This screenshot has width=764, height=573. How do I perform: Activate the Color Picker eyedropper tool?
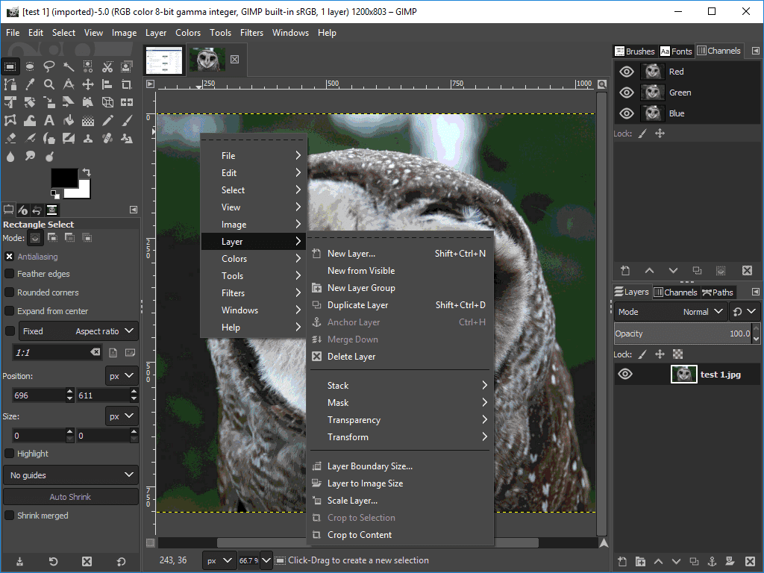coord(30,84)
